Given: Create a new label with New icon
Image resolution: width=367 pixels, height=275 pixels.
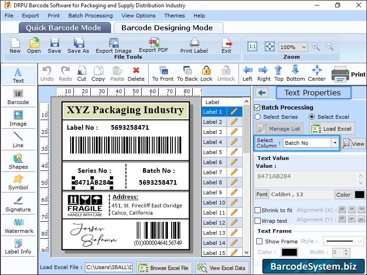Looking at the screenshot, I should (x=15, y=45).
